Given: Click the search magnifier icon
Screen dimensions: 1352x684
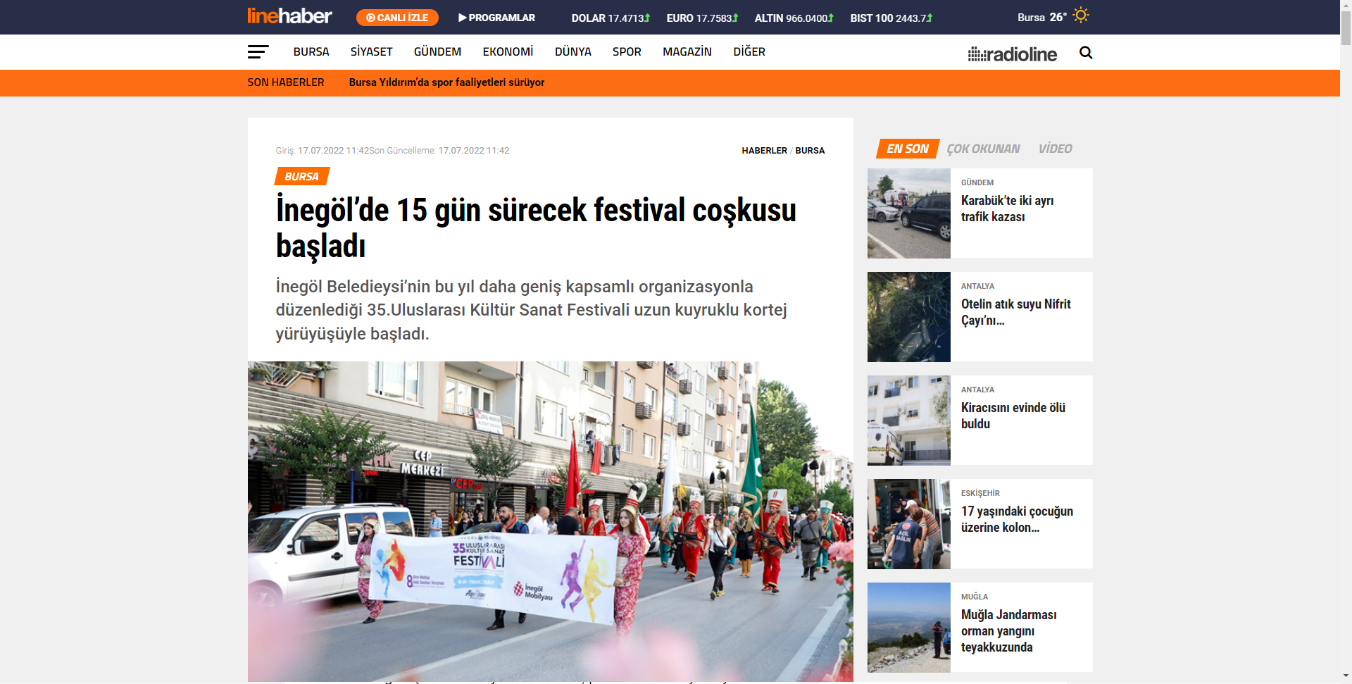Looking at the screenshot, I should [x=1086, y=53].
